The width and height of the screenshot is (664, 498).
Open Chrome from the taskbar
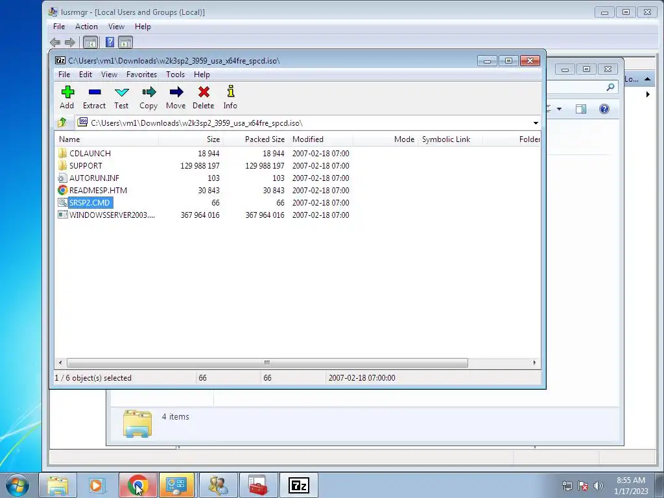[x=138, y=485]
